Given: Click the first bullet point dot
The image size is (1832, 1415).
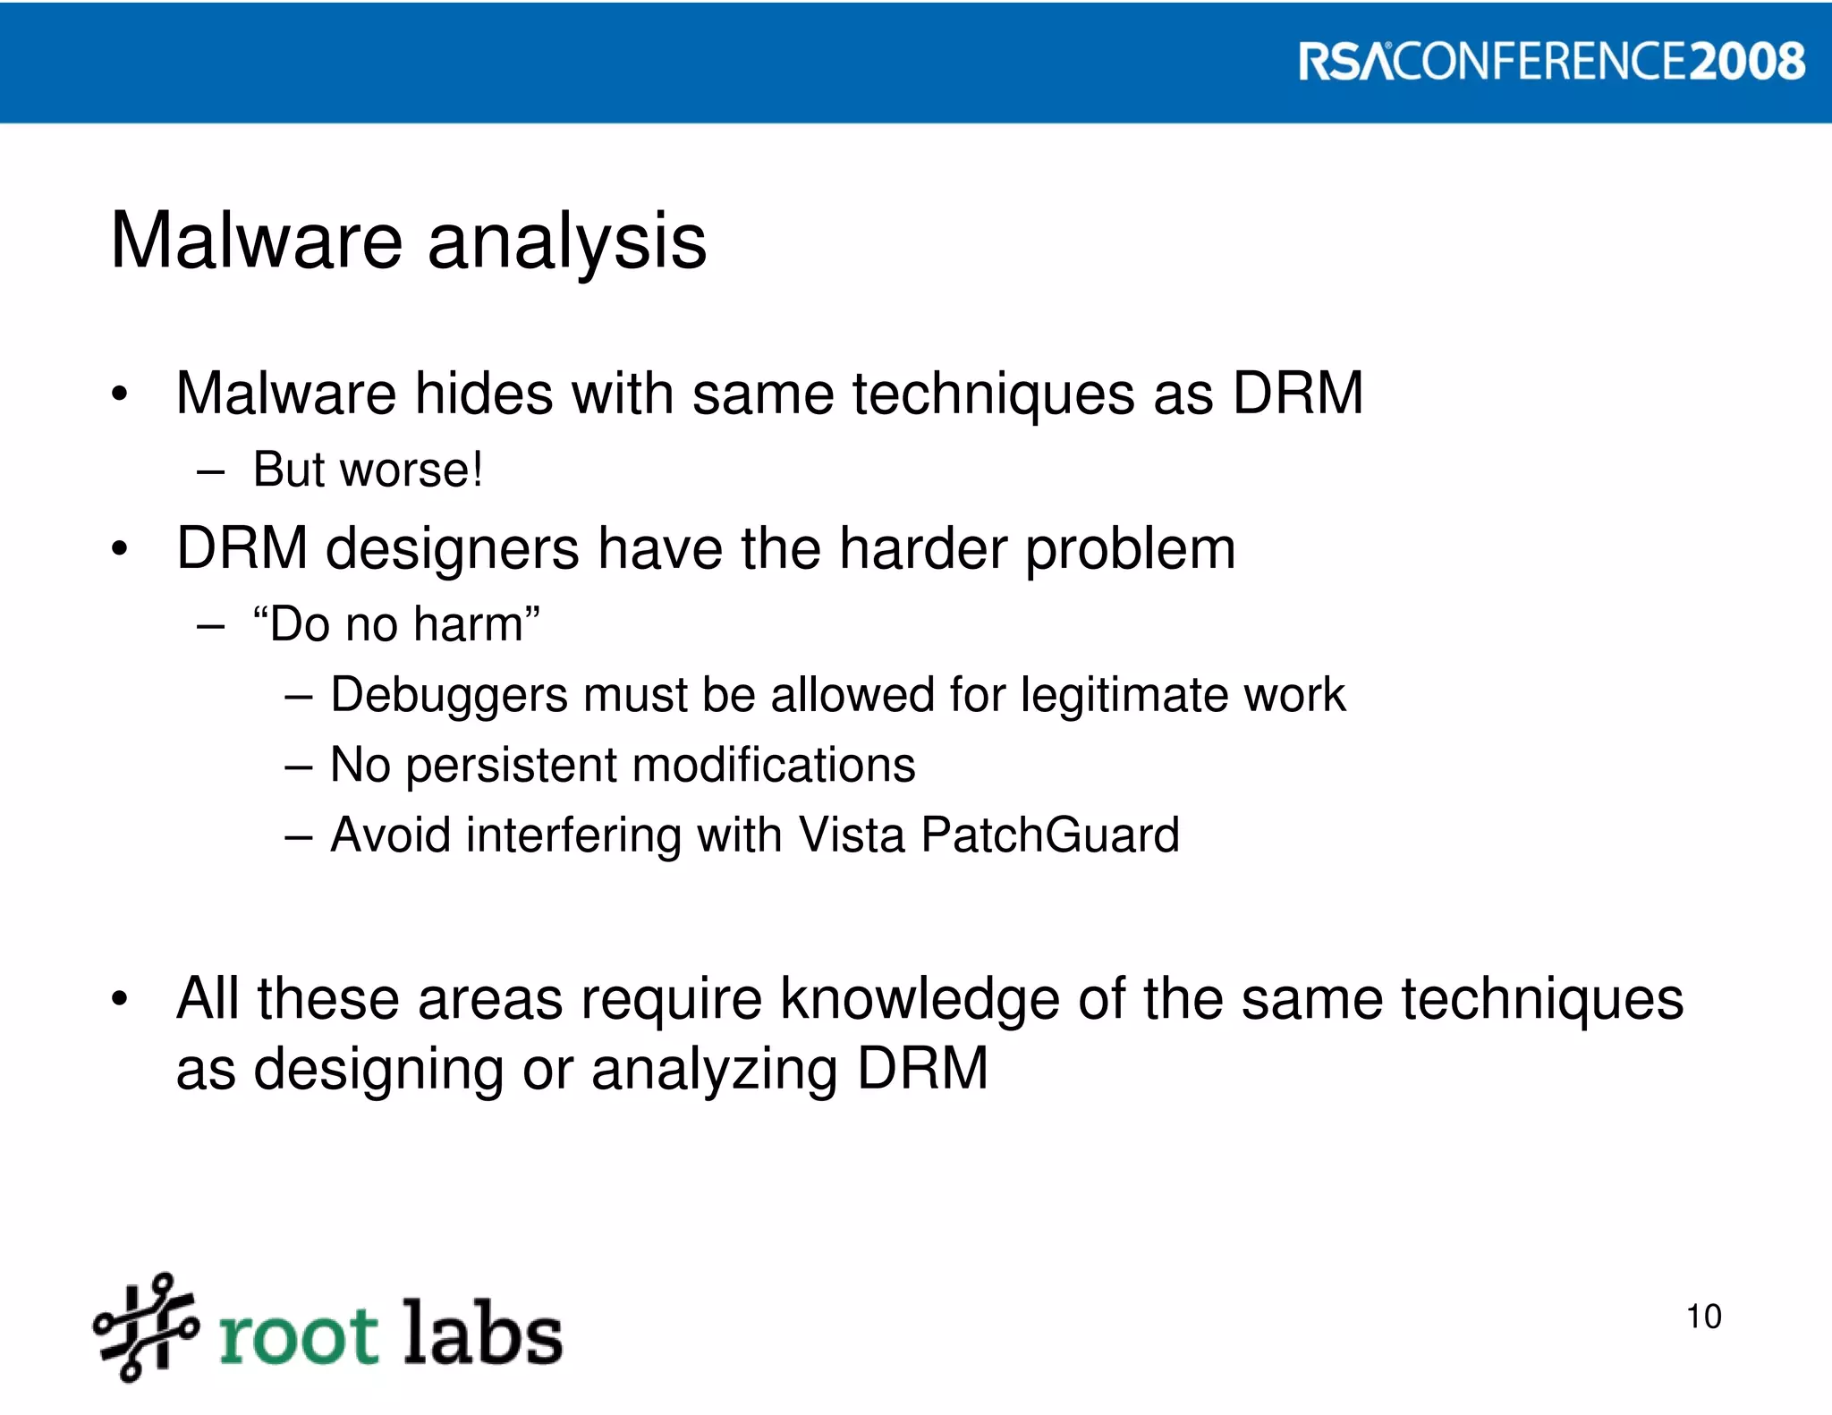Looking at the screenshot, I should tap(120, 394).
